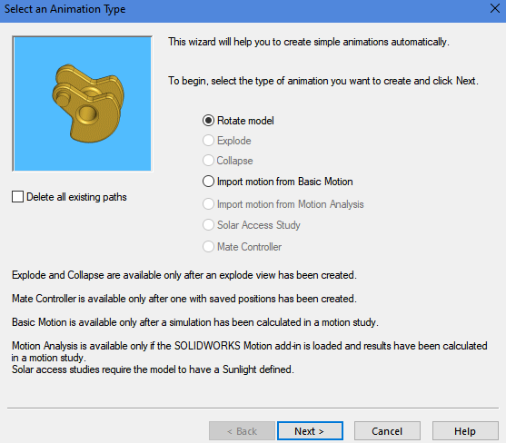This screenshot has width=506, height=443.
Task: Click the 'Basic Motion is available only' note
Action: click(x=195, y=322)
